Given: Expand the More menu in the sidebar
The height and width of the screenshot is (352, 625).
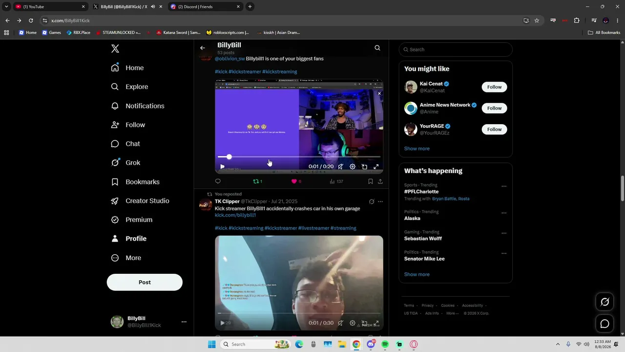Looking at the screenshot, I should (126, 258).
